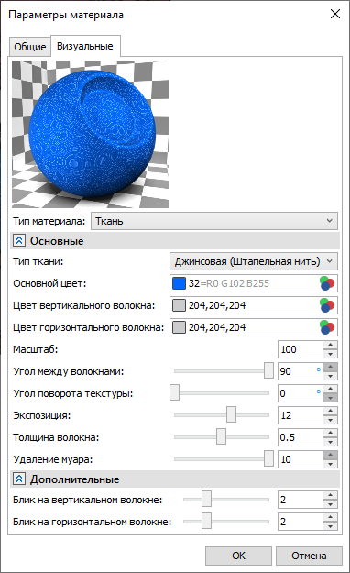Screen dimensions: 350x573
Task: Click the Удаление муара value field
Action: tap(301, 459)
